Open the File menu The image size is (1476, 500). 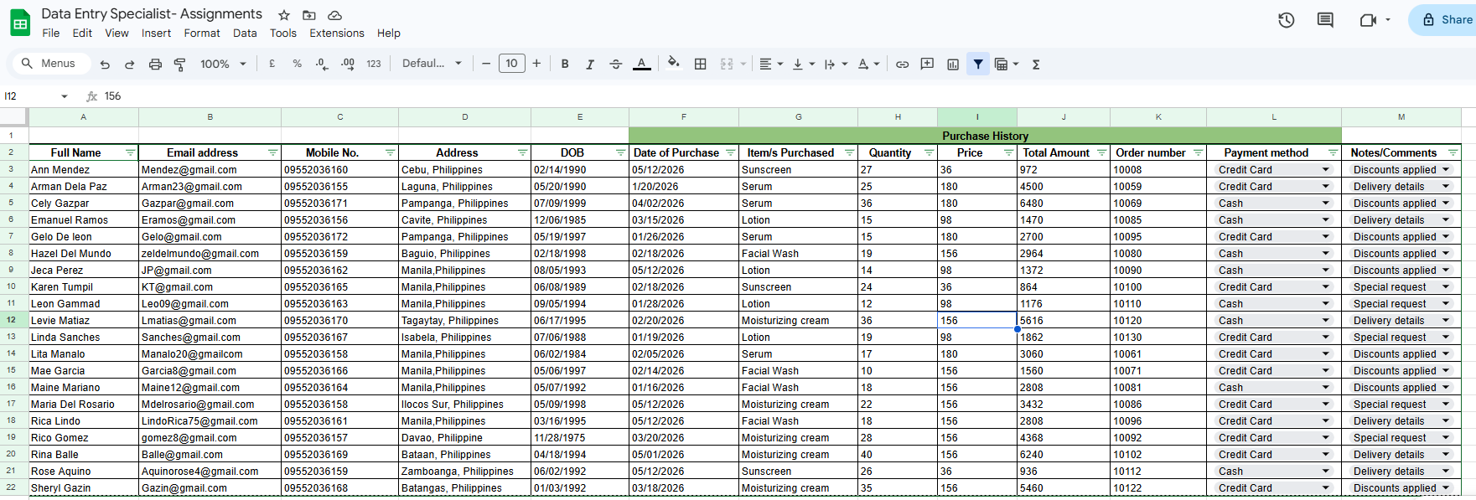[x=51, y=34]
